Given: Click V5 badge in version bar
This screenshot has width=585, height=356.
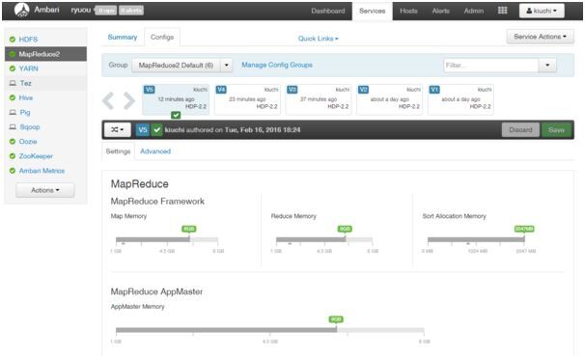Looking at the screenshot, I should click(x=143, y=129).
